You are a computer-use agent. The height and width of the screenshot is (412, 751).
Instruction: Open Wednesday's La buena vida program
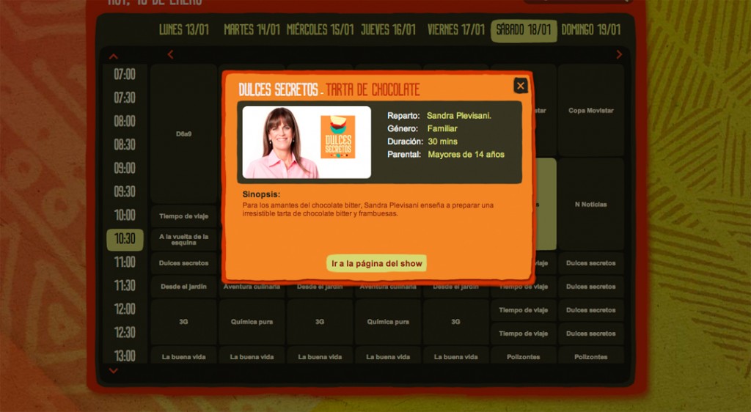[x=320, y=356]
